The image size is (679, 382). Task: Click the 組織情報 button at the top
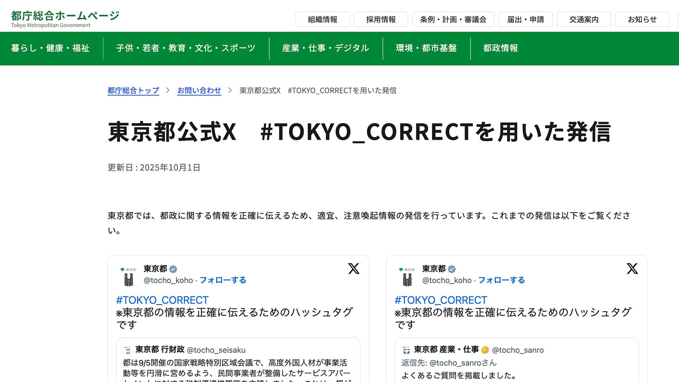(323, 19)
